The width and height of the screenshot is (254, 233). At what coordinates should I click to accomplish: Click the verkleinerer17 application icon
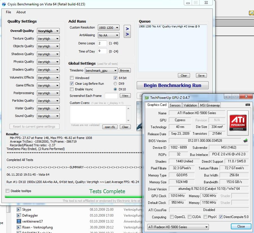click(19, 221)
